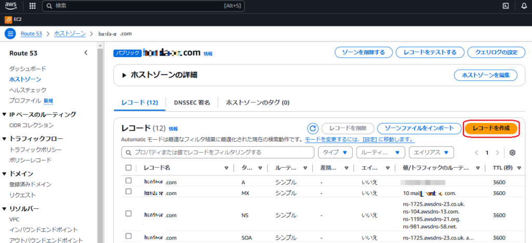The width and height of the screenshot is (532, 243).
Task: Open リクエスト in sidebar
Action: coord(22,195)
